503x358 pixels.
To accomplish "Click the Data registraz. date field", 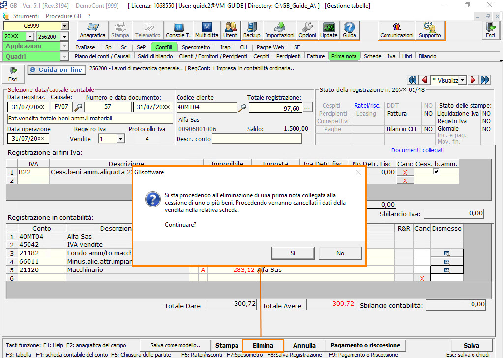I will pos(28,107).
